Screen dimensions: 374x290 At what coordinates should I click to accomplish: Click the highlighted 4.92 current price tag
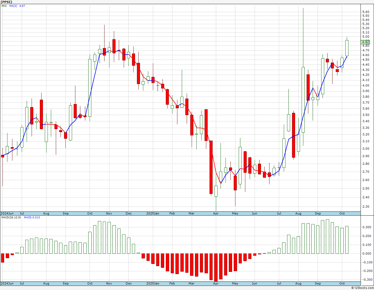tap(366, 42)
